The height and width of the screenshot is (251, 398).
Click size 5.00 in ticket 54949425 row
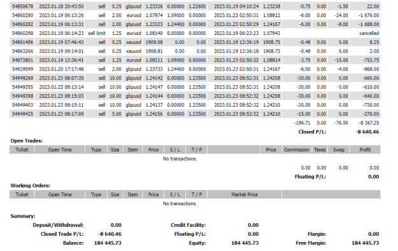click(117, 114)
